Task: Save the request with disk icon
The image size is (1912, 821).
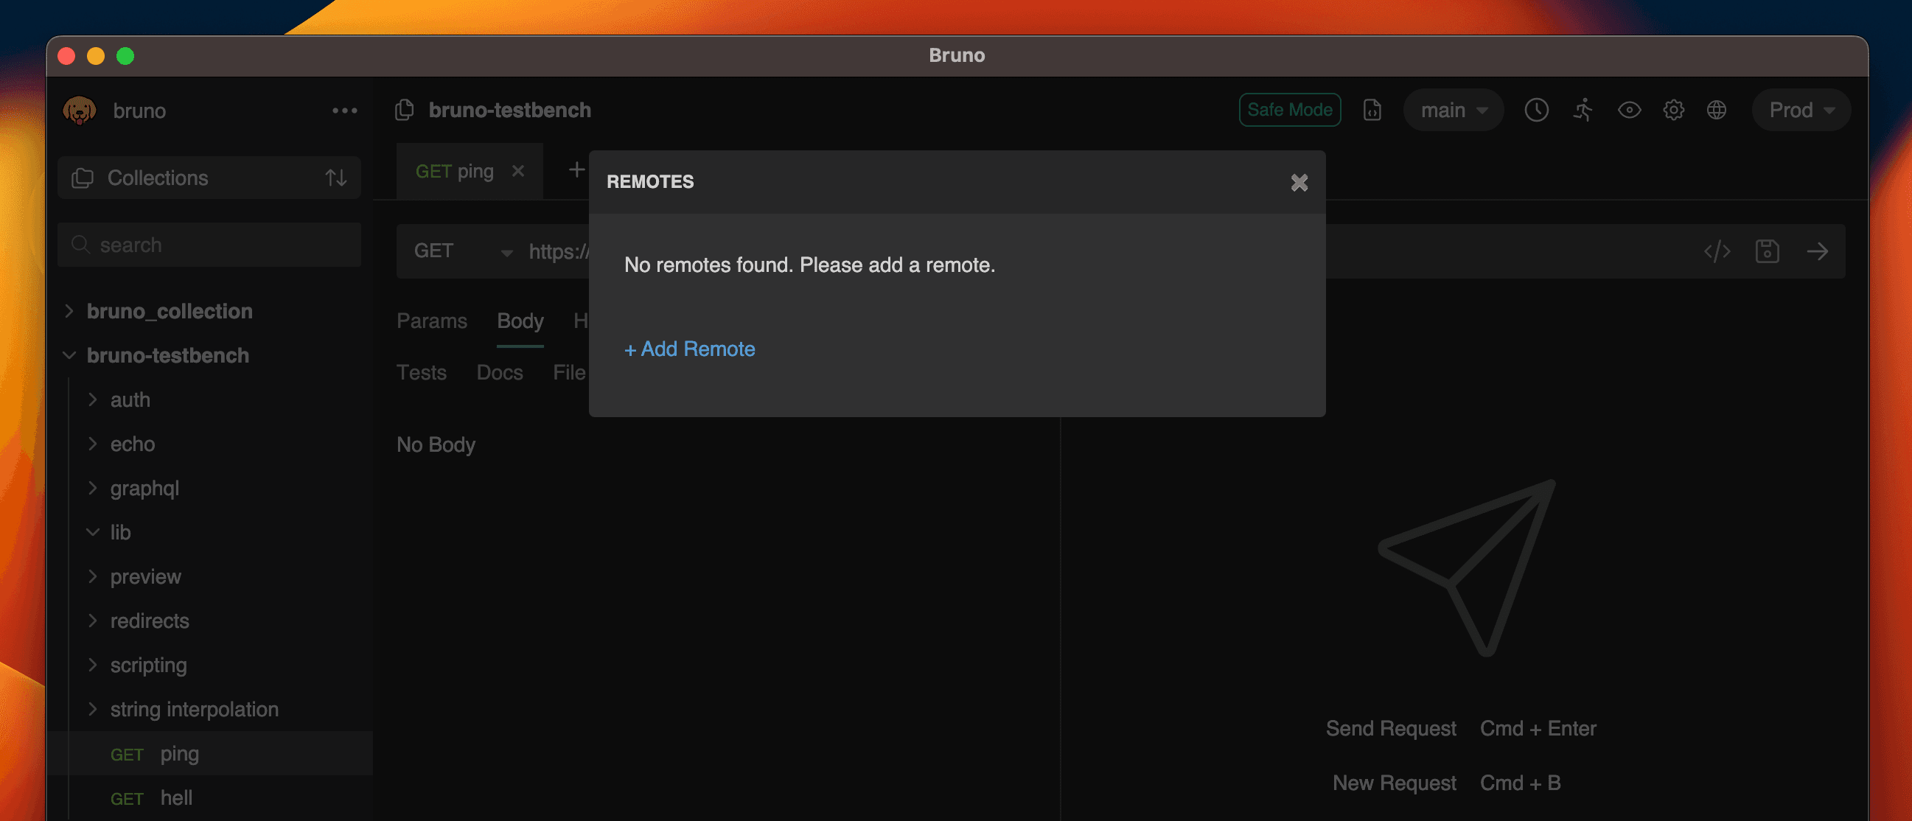Action: (x=1767, y=251)
